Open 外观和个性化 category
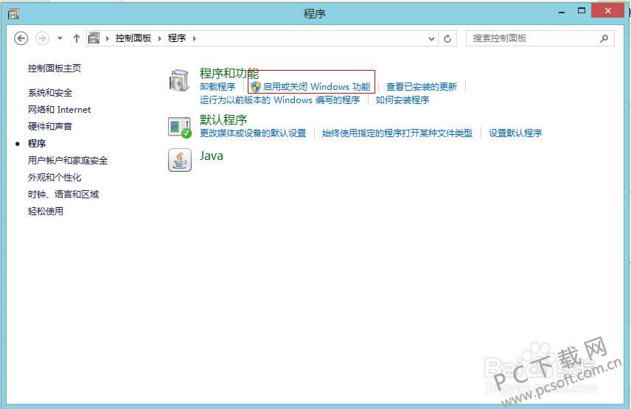631x409 pixels. coord(55,178)
